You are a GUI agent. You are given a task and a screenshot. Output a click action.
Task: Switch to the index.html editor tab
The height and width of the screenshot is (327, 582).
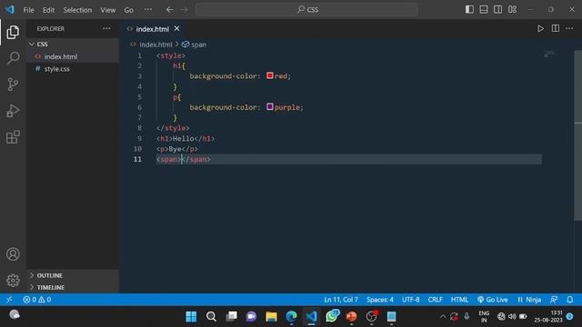(x=152, y=29)
